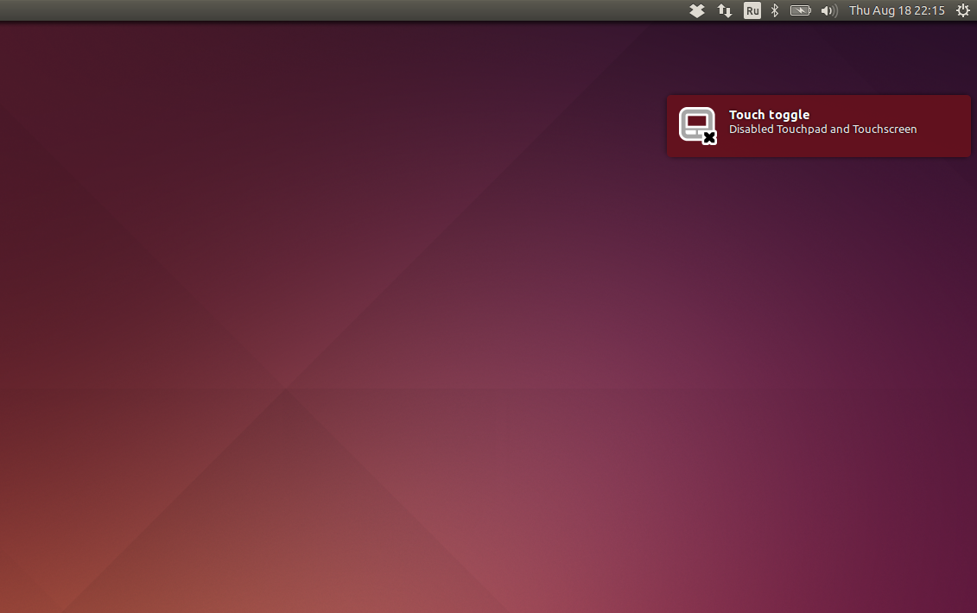Open the battery status indicator
This screenshot has width=977, height=613.
801,10
